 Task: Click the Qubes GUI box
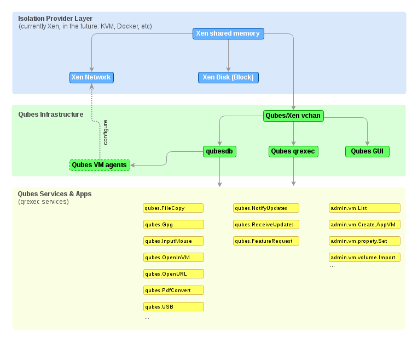(367, 151)
